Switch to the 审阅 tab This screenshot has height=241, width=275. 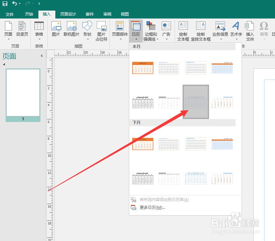pos(107,14)
